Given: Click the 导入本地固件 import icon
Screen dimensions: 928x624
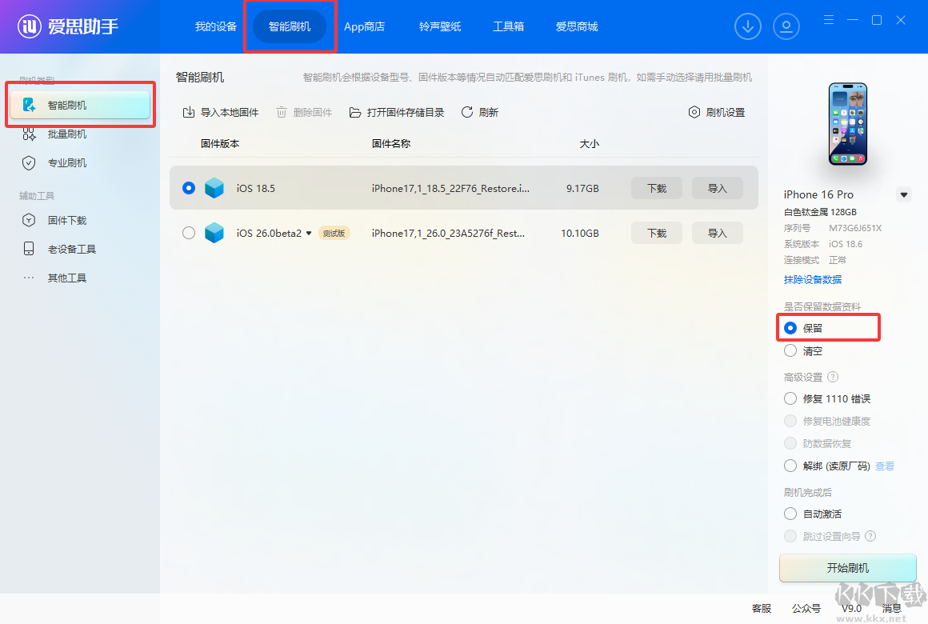Looking at the screenshot, I should [189, 113].
